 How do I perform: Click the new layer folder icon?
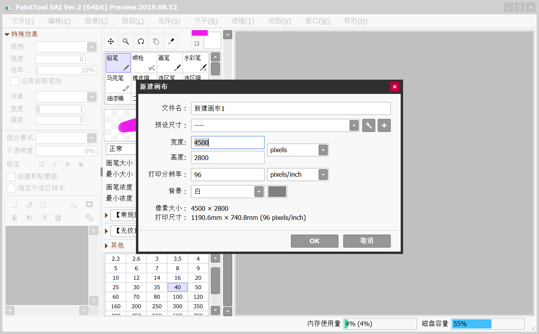[x=43, y=204]
